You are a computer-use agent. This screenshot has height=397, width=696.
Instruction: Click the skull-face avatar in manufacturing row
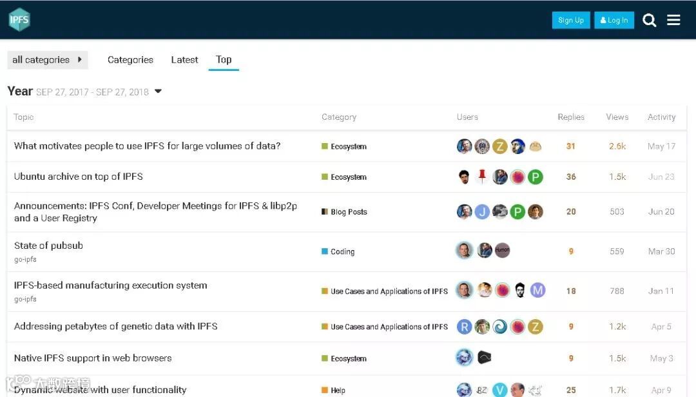point(520,290)
